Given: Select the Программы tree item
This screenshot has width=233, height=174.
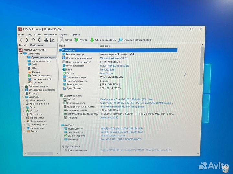Looking at the screenshot, I should pos(35,118).
